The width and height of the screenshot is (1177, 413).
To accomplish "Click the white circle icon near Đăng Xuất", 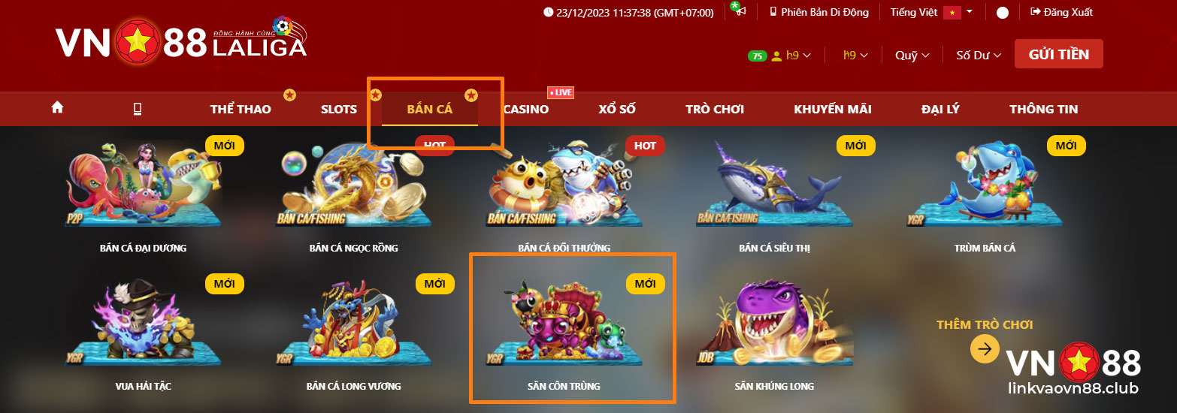I will coord(1003,13).
